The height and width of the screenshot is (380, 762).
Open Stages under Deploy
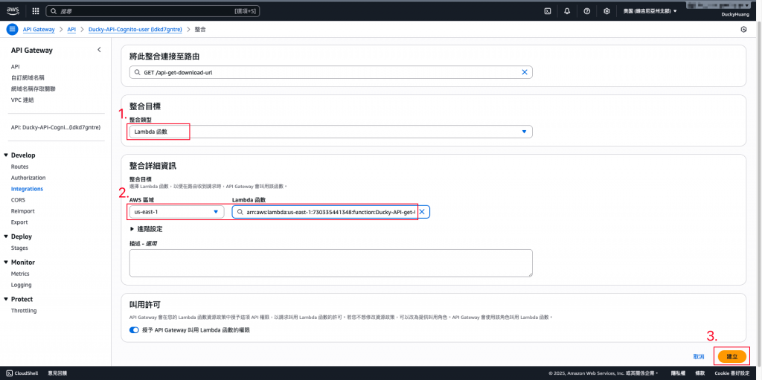coord(19,248)
